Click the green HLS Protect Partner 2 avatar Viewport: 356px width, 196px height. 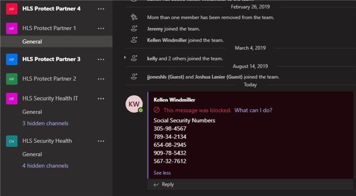[x=12, y=79]
